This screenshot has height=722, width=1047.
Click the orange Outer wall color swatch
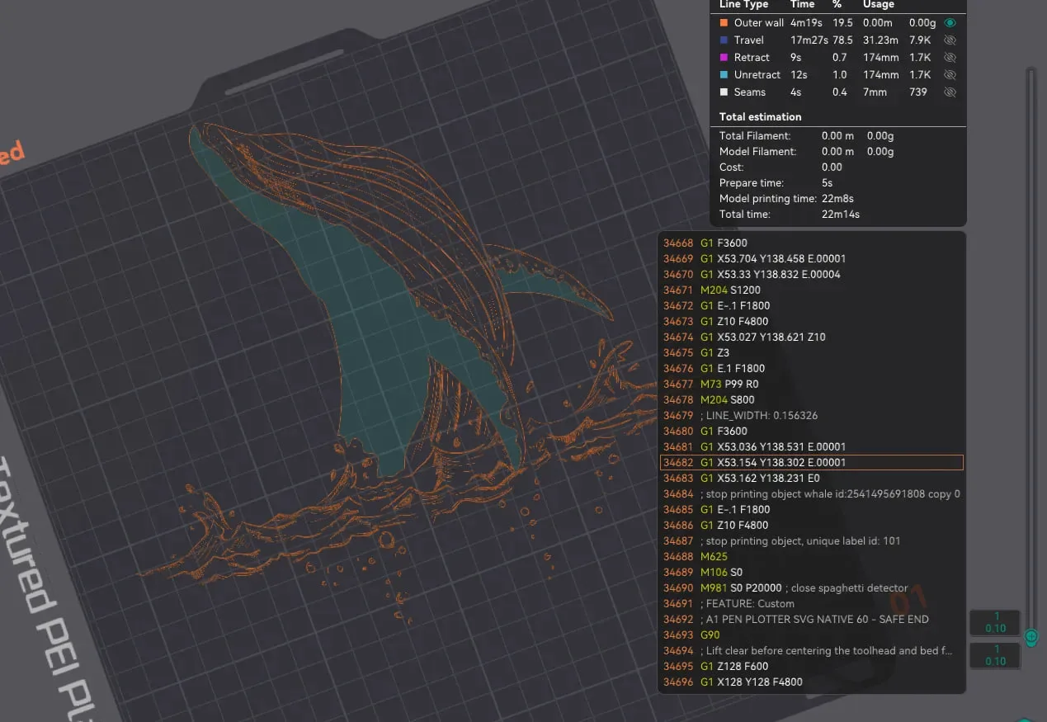724,23
